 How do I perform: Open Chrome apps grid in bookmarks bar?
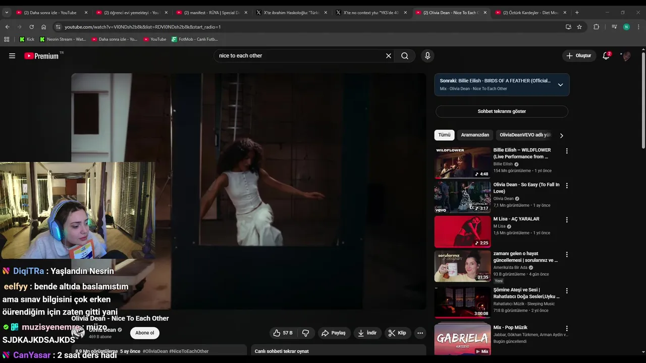(7, 39)
